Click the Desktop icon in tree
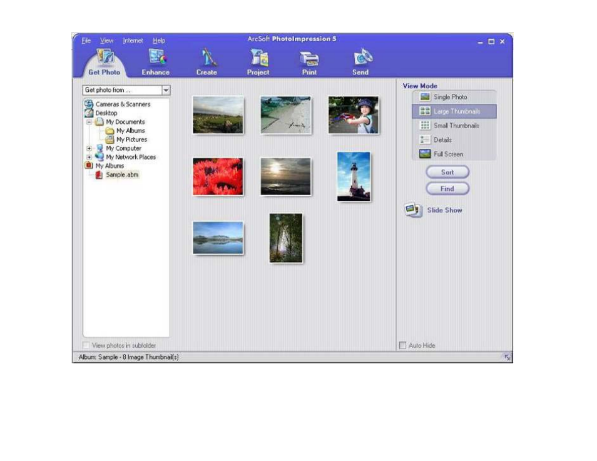 coord(89,113)
